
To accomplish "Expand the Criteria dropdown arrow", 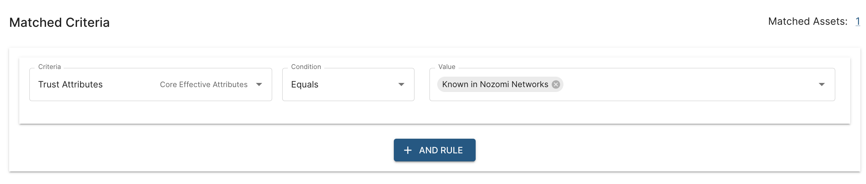I will click(x=259, y=85).
